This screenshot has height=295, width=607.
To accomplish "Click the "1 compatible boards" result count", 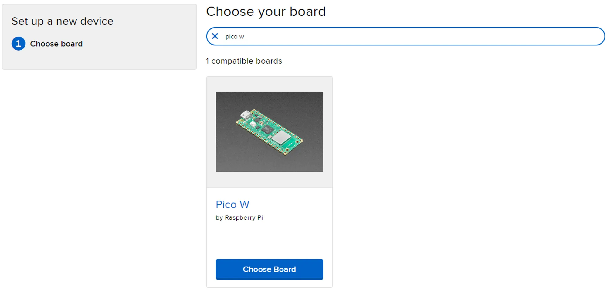I will click(x=244, y=61).
